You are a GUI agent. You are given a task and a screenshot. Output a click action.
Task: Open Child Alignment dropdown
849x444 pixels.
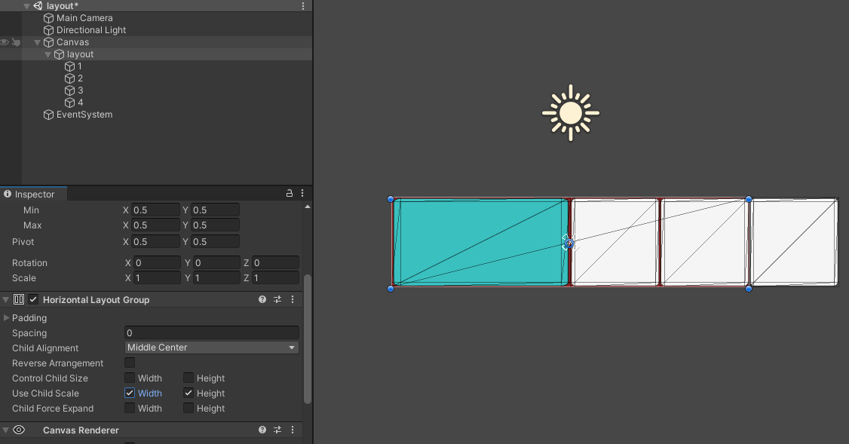(x=212, y=348)
